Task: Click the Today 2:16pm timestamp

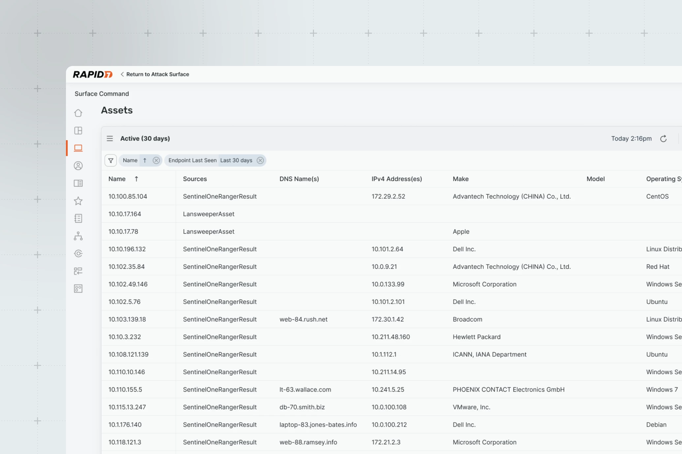Action: (x=631, y=139)
